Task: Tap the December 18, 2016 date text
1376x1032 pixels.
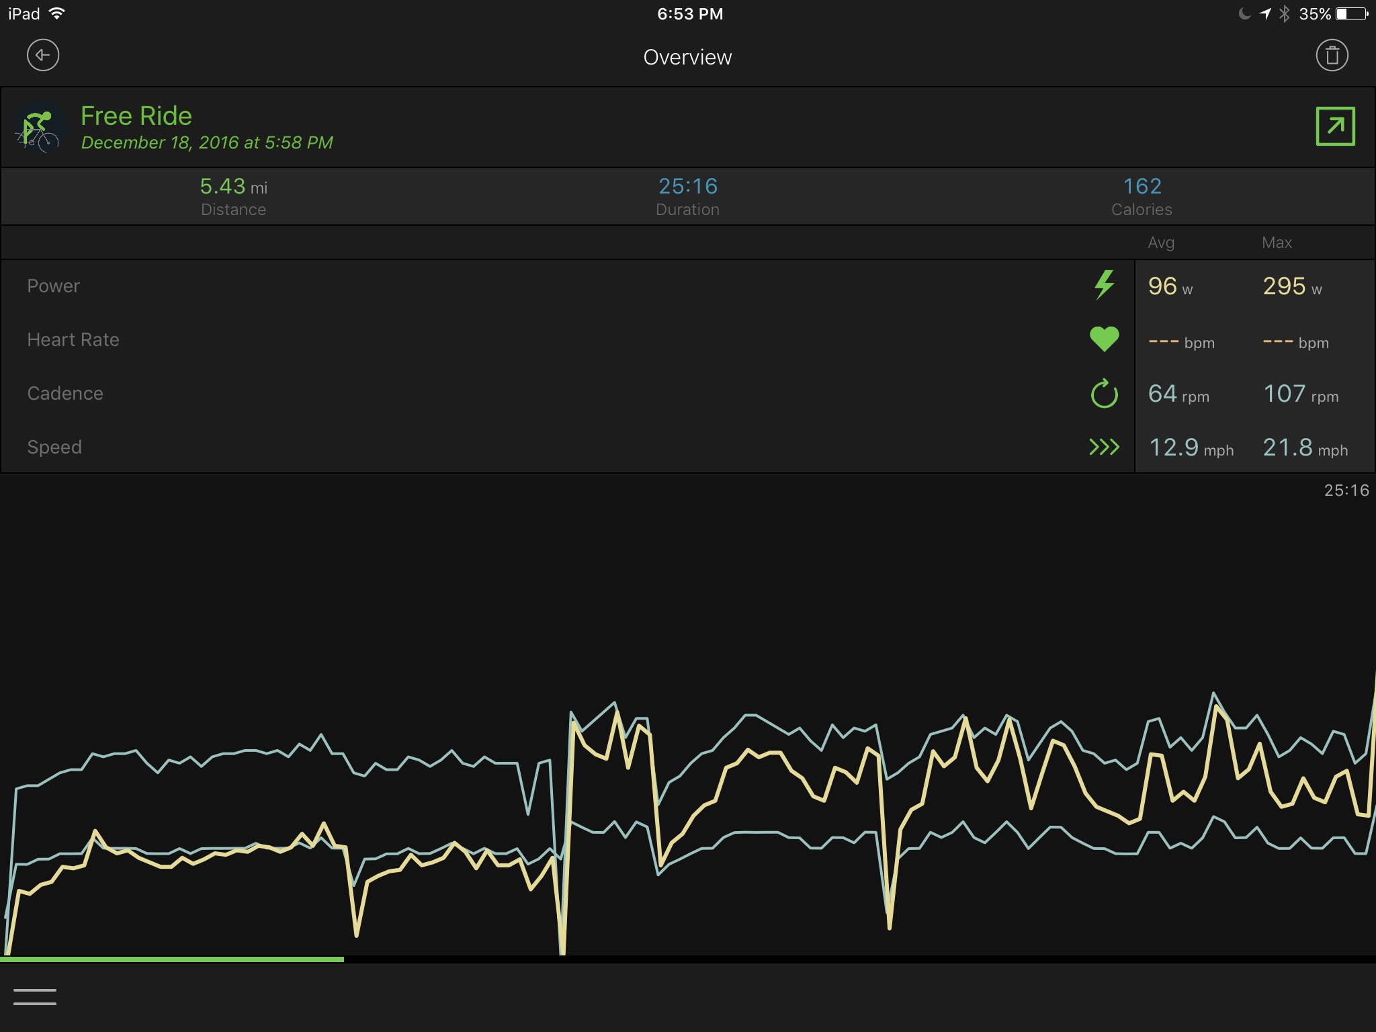Action: [x=207, y=142]
